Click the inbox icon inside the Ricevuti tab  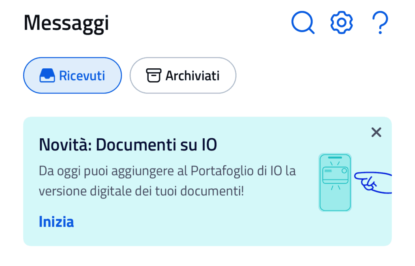(x=48, y=75)
